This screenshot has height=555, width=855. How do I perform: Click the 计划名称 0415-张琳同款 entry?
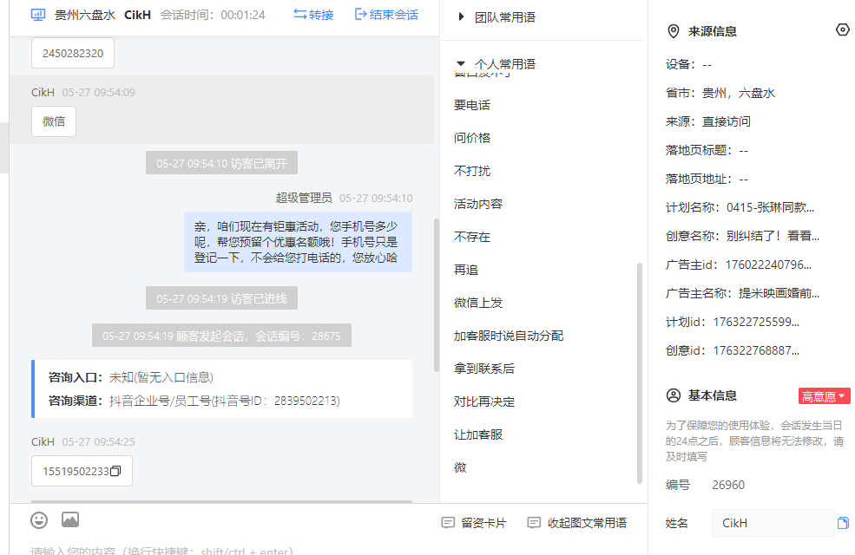[x=740, y=207]
